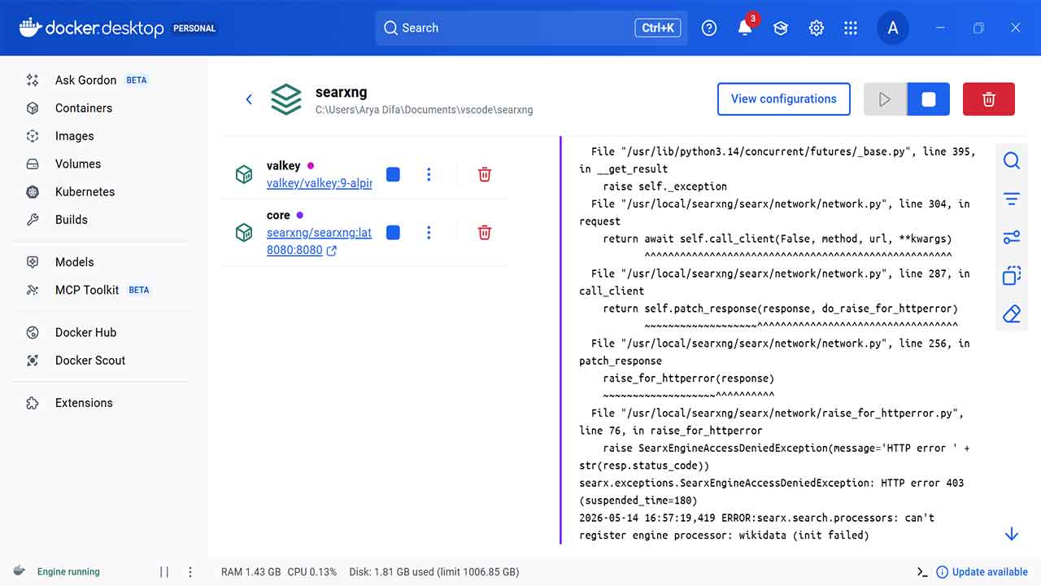1041x586 pixels.
Task: Click the PERSONAL plan badge
Action: point(194,28)
